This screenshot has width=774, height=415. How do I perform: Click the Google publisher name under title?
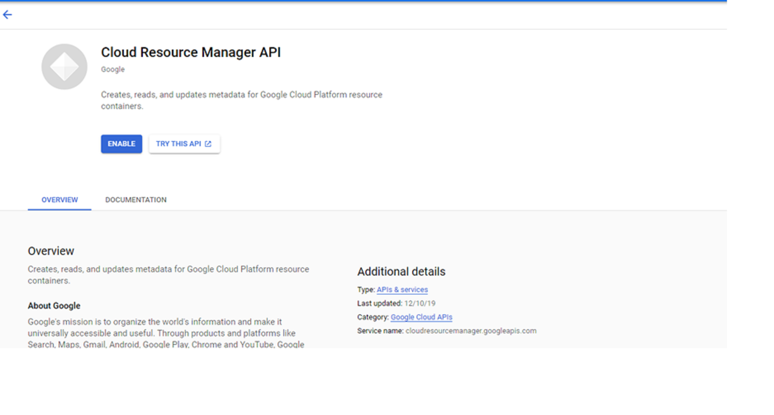coord(113,69)
